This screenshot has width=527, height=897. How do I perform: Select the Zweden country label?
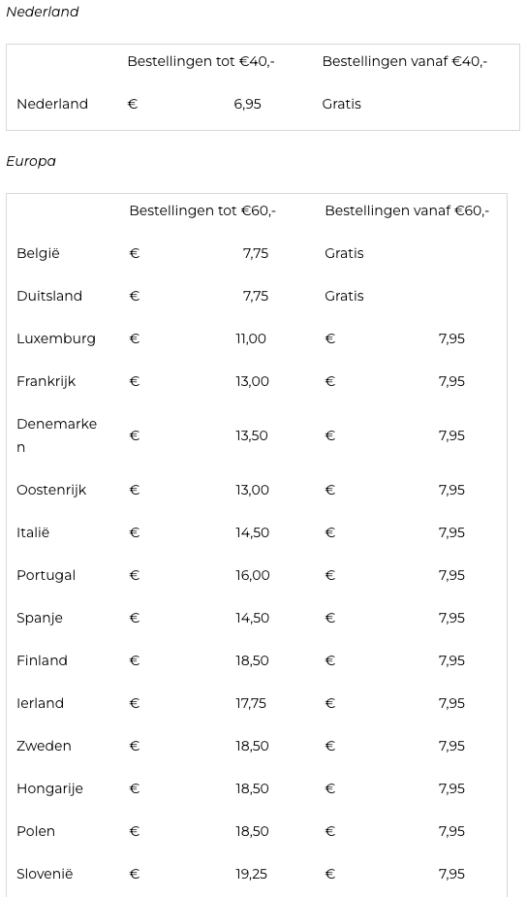tap(44, 746)
